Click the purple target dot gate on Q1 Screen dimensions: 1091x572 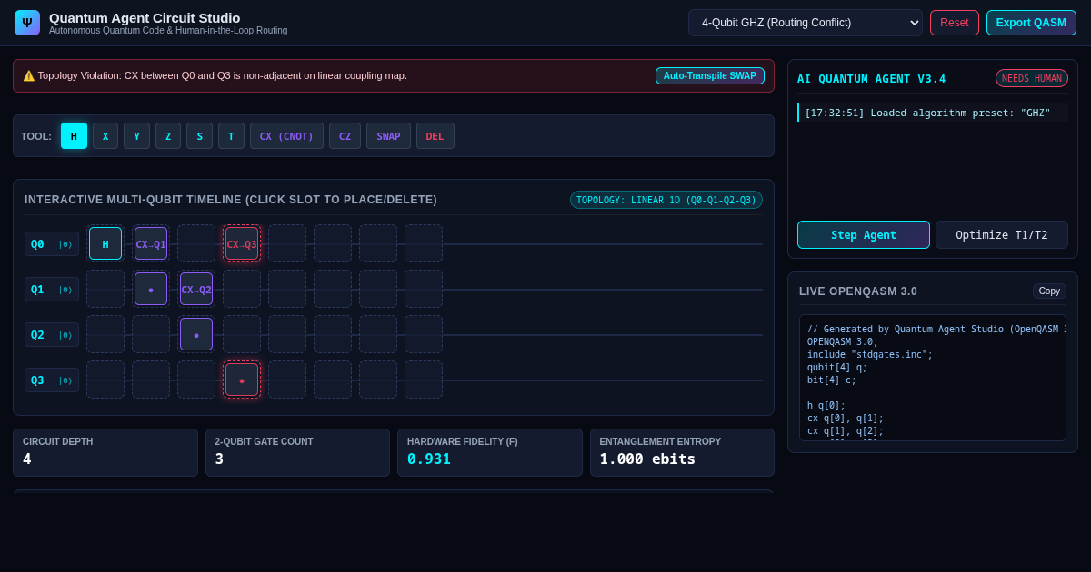151,289
